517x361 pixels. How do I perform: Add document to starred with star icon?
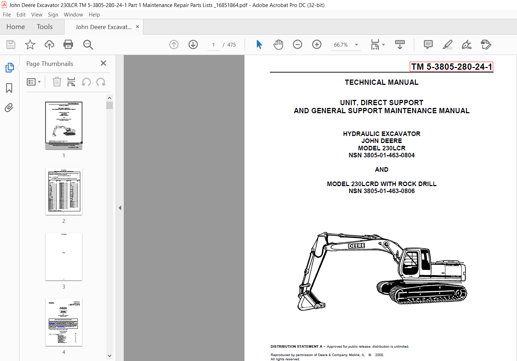[x=30, y=45]
